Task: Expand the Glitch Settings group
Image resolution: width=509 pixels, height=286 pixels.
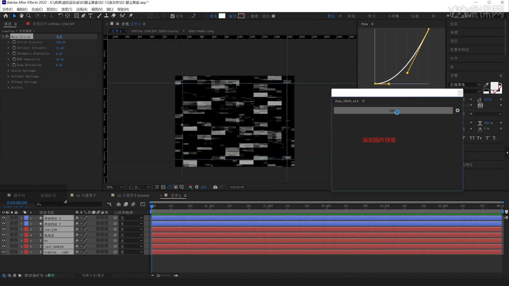Action: pos(8,71)
